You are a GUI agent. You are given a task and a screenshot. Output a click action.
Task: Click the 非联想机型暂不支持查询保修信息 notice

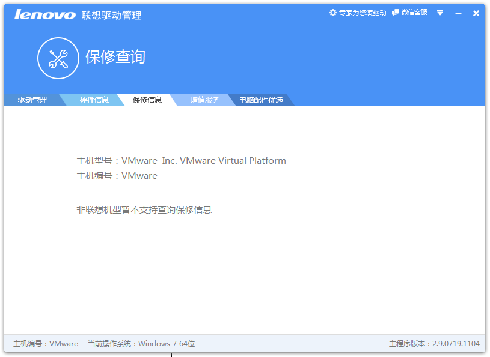point(144,210)
